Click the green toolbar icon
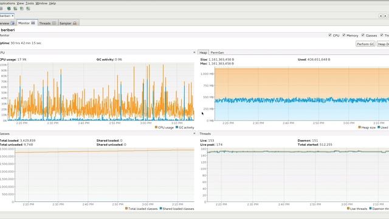This screenshot has width=389, height=219. (x=9, y=9)
